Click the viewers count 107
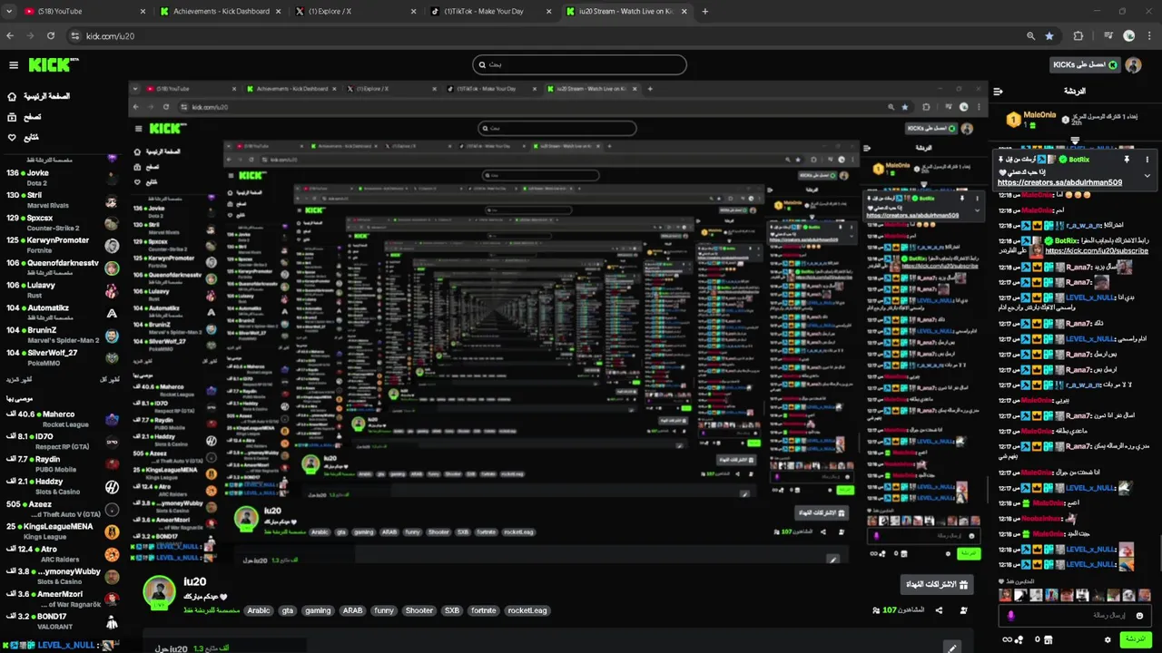The width and height of the screenshot is (1162, 653). 899,610
